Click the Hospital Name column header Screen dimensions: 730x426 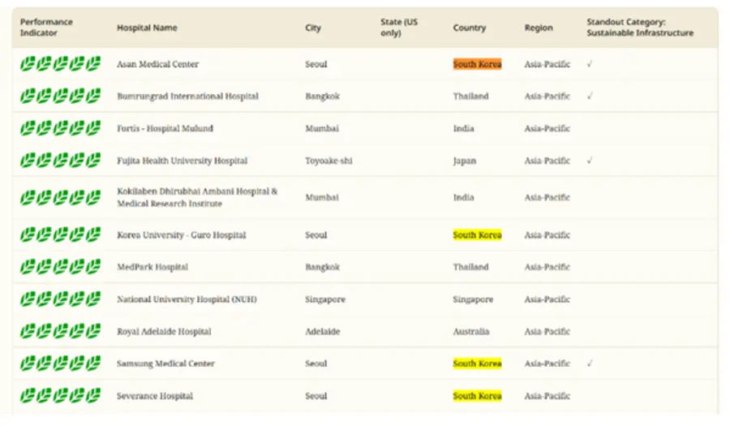147,28
